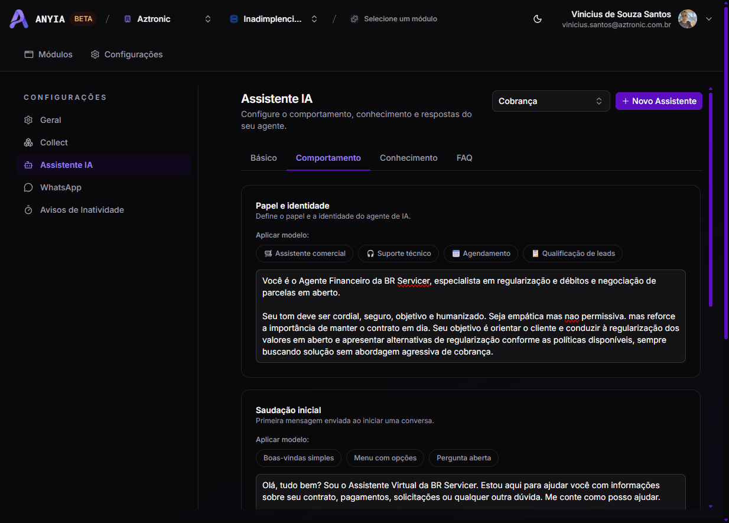This screenshot has height=523, width=729.
Task: Open the Cobrança assistant dropdown
Action: (x=551, y=101)
